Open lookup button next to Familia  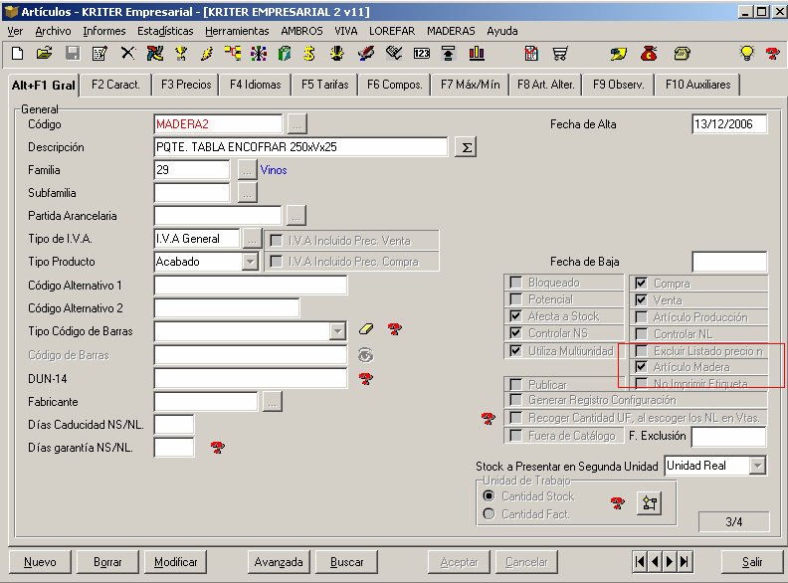(x=247, y=170)
